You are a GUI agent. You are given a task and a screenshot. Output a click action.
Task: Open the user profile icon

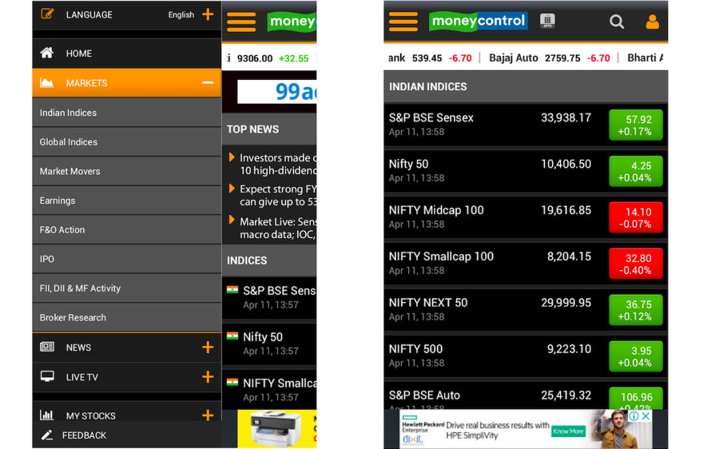pyautogui.click(x=652, y=21)
